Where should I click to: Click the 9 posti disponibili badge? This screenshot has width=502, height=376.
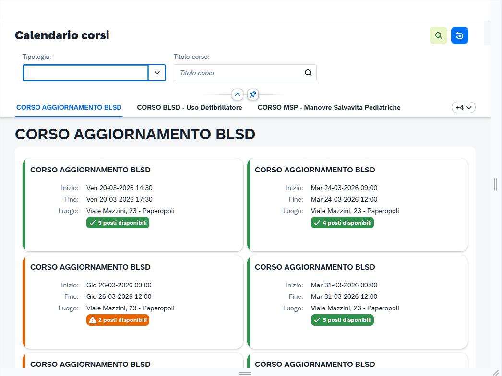(118, 223)
